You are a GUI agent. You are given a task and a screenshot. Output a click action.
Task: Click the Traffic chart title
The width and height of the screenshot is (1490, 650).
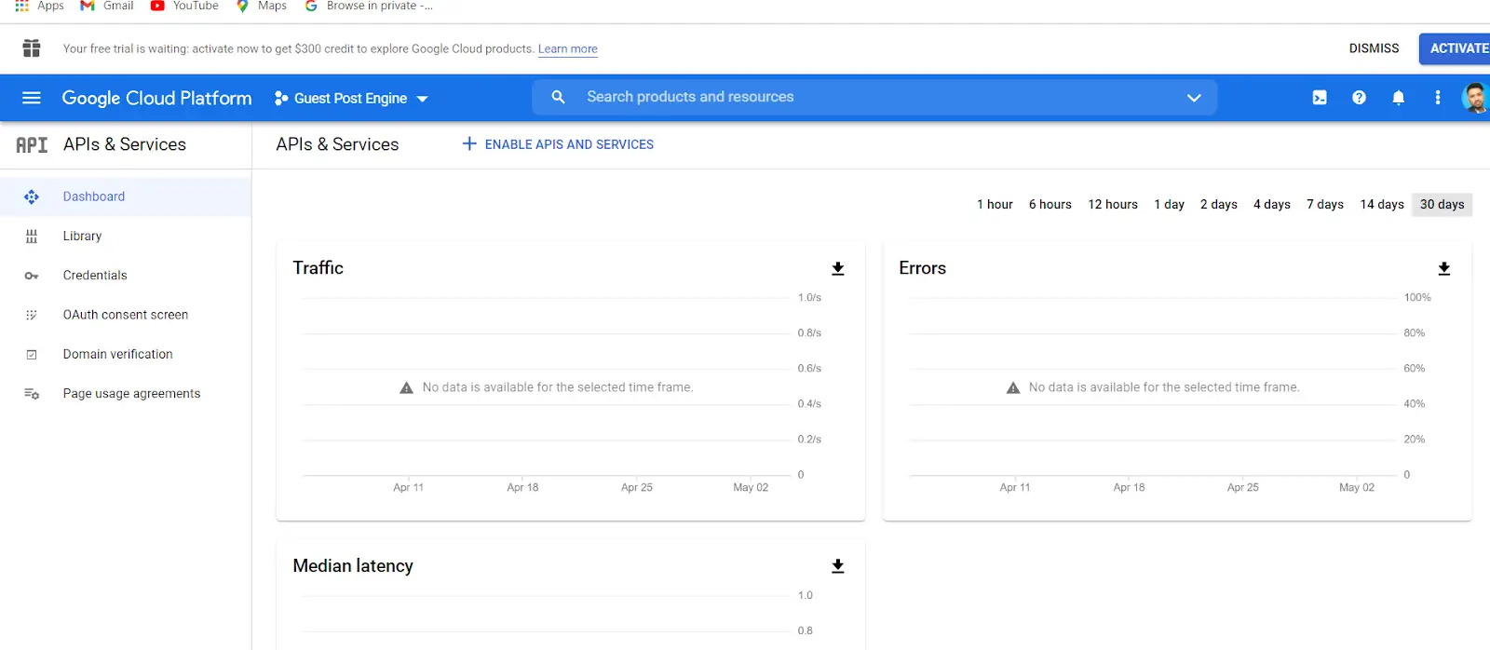(318, 268)
